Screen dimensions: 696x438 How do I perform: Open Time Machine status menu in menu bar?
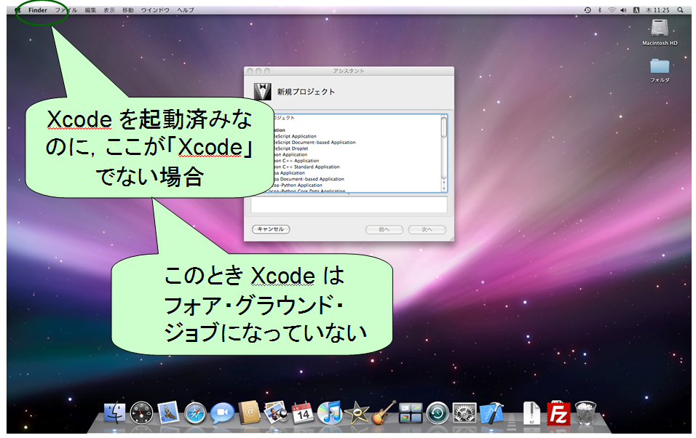point(588,9)
